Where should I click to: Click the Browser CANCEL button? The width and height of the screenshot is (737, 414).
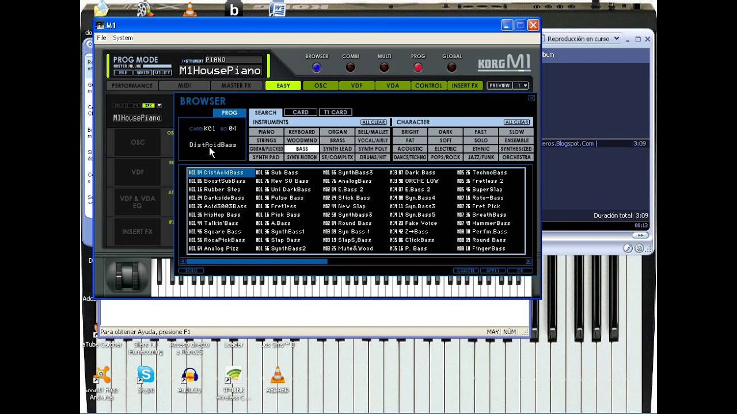466,270
